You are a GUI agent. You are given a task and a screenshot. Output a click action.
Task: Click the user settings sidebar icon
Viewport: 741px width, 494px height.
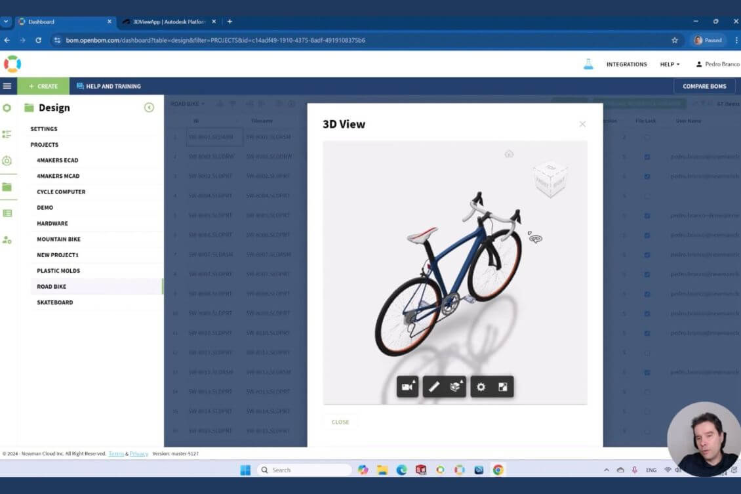tap(7, 240)
